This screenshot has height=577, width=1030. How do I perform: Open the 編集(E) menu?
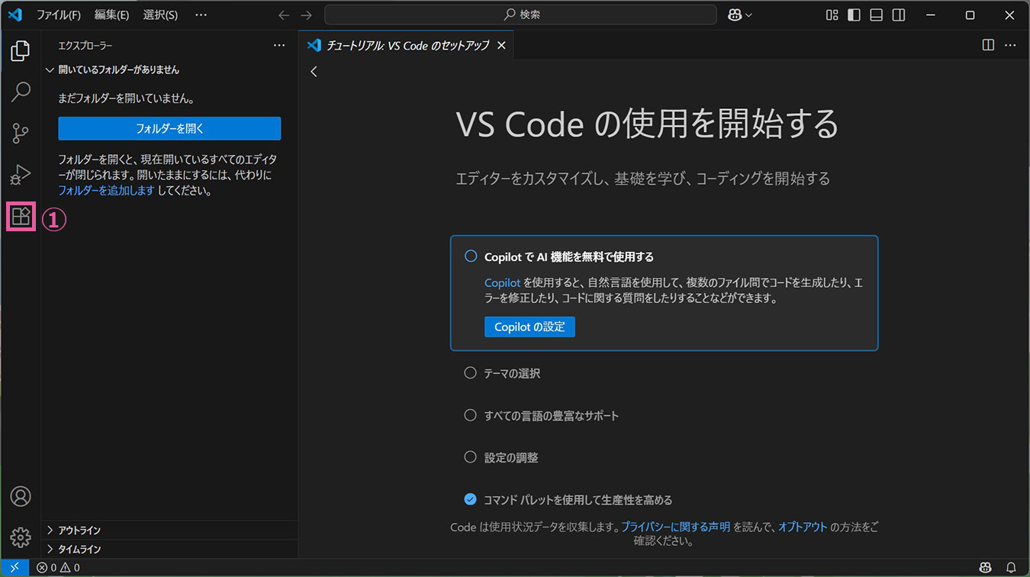coord(111,15)
